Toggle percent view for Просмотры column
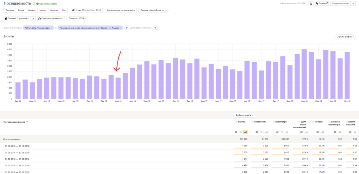The image size is (359, 174). coord(282,132)
